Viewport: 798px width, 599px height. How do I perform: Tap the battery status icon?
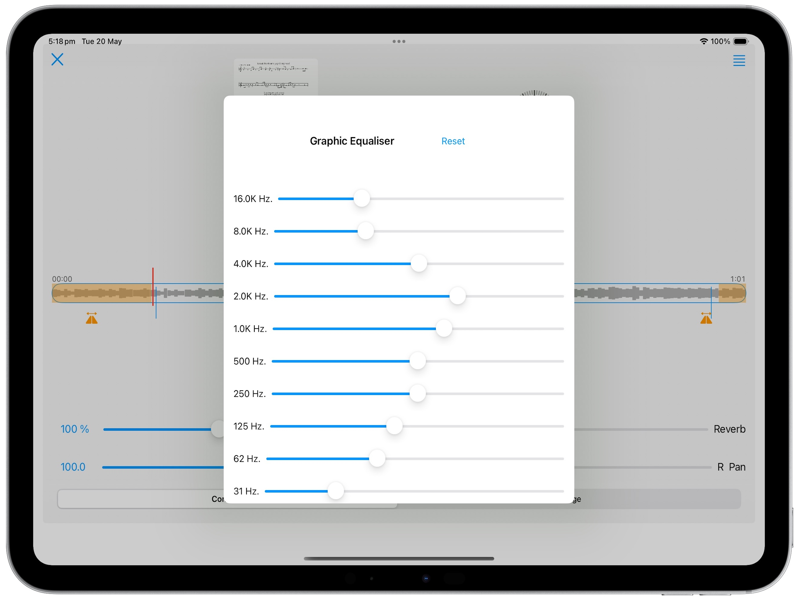click(741, 42)
